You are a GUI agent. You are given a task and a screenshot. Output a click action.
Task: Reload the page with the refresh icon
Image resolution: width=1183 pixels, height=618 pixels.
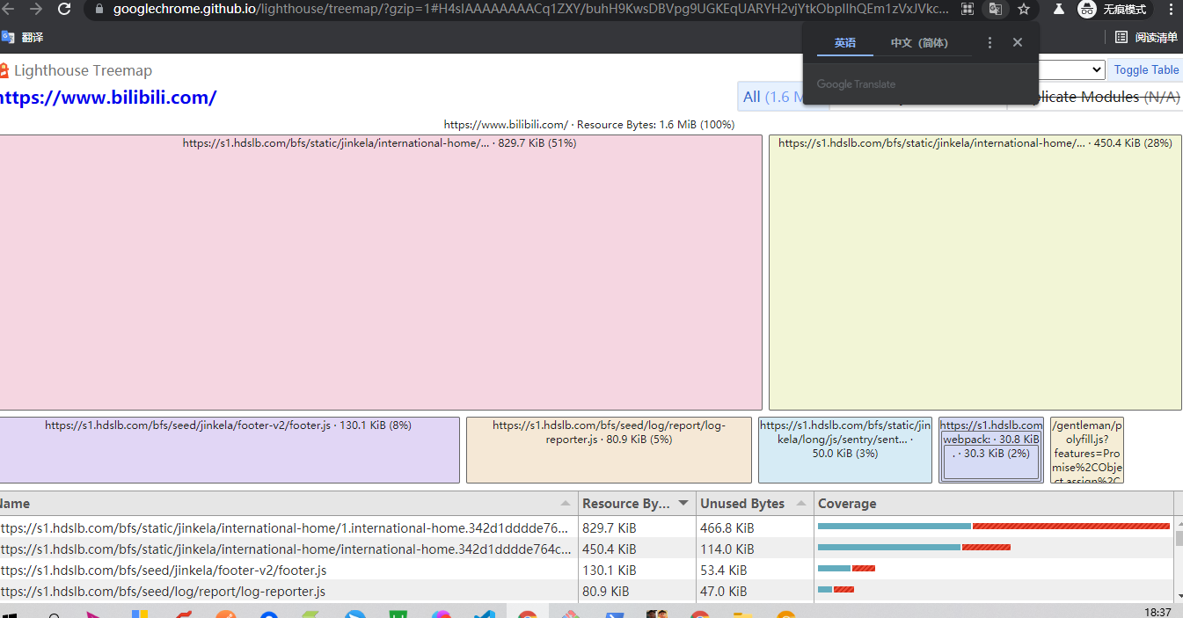tap(64, 9)
